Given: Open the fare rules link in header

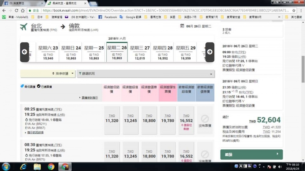Looking at the screenshot, I should click(x=90, y=97).
